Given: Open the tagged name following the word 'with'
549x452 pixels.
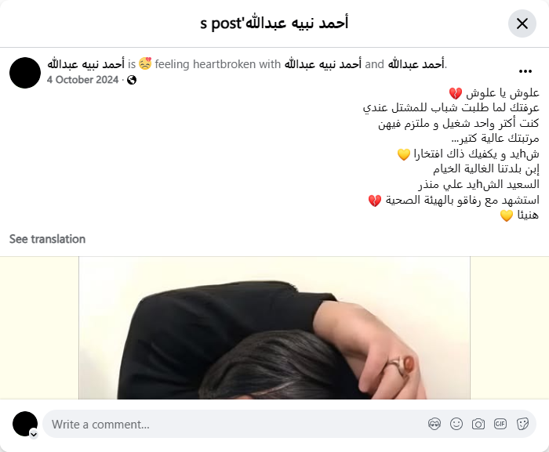Looking at the screenshot, I should (323, 64).
